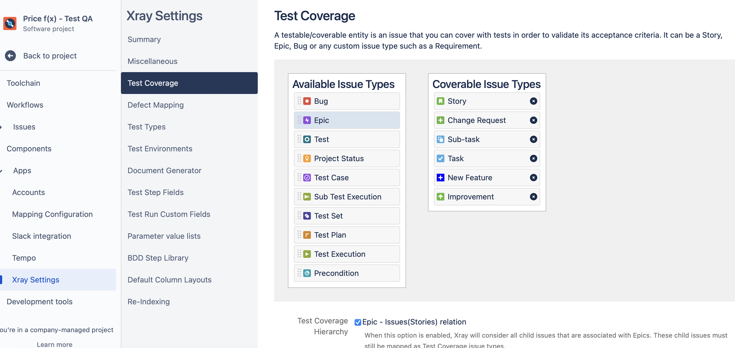
Task: Remove Change Request from coverable types
Action: (x=533, y=120)
